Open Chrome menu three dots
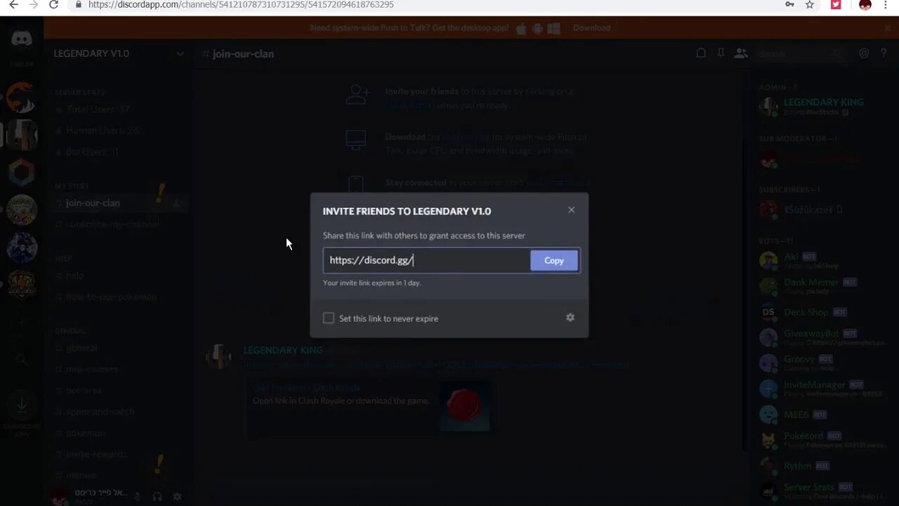This screenshot has width=899, height=506. pyautogui.click(x=887, y=5)
